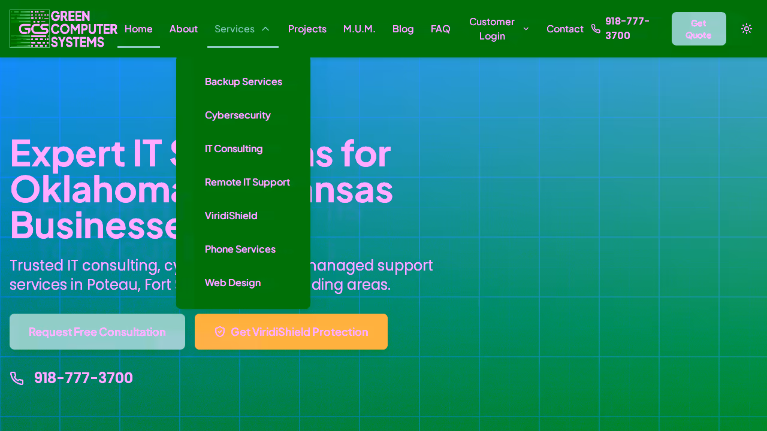767x431 pixels.
Task: Go to the Contact page
Action: pyautogui.click(x=565, y=29)
